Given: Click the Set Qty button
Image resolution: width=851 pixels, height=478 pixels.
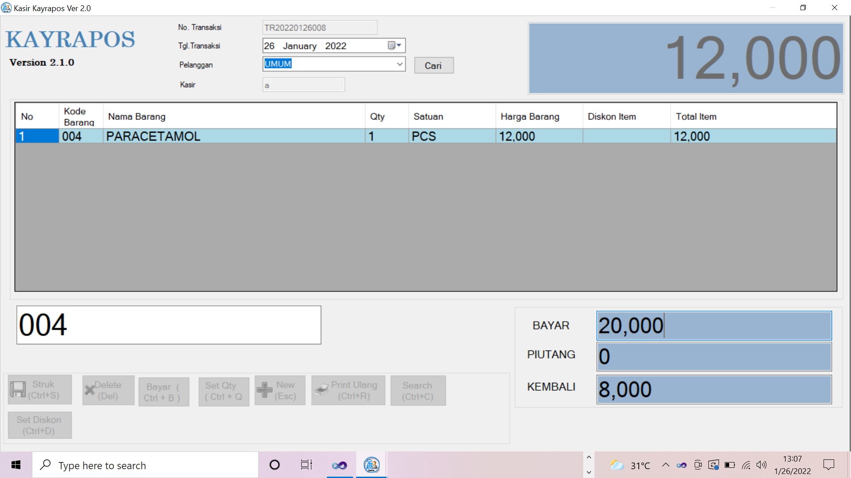Looking at the screenshot, I should pyautogui.click(x=224, y=391).
